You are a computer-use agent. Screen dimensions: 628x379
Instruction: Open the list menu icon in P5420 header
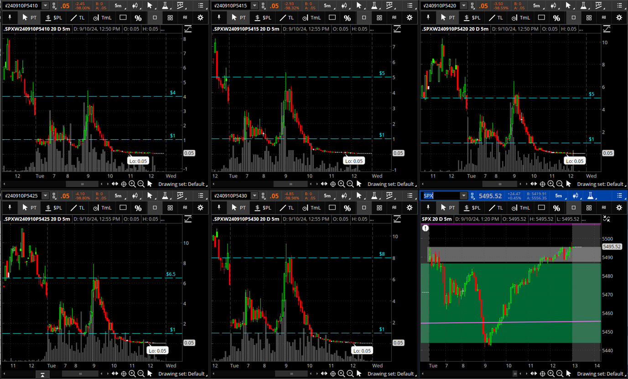[619, 5]
